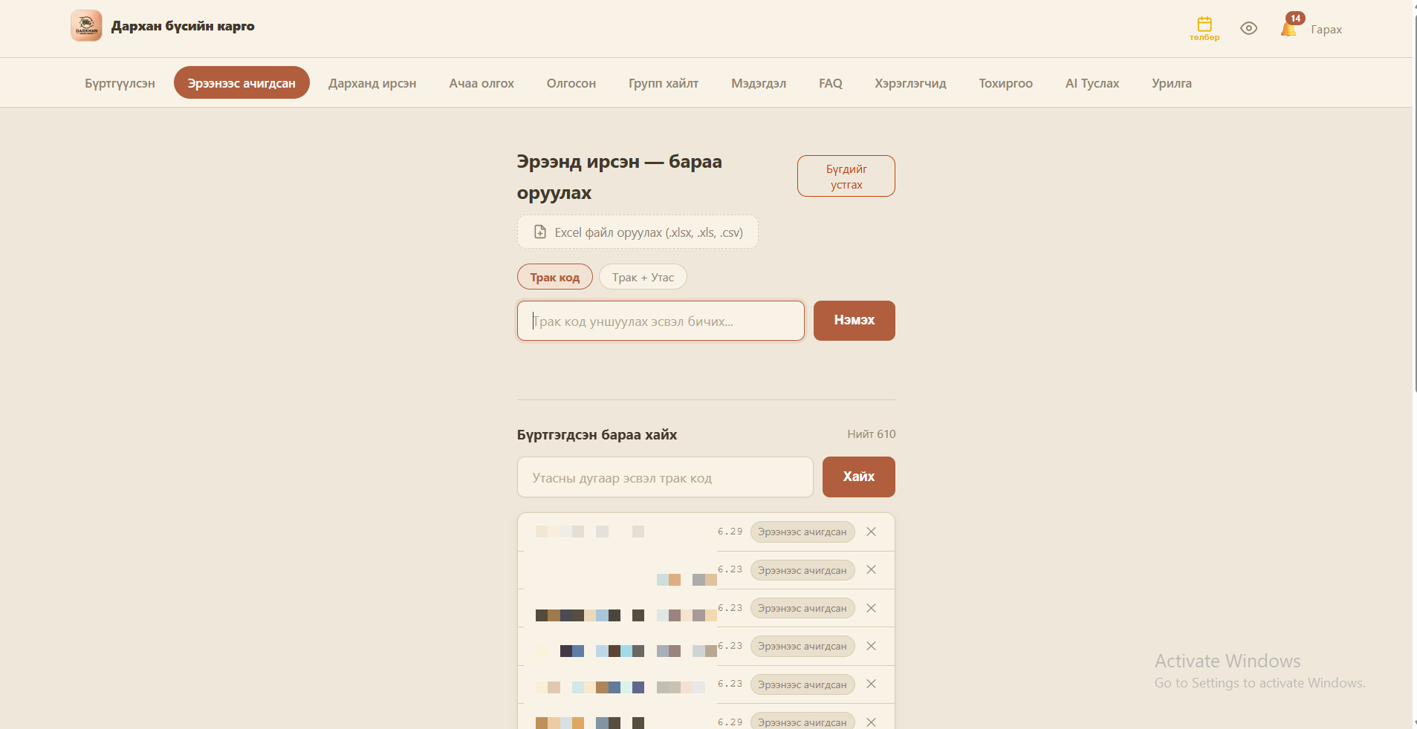Delete the fourth row with X icon
Screen dimensions: 1417x729
click(872, 646)
